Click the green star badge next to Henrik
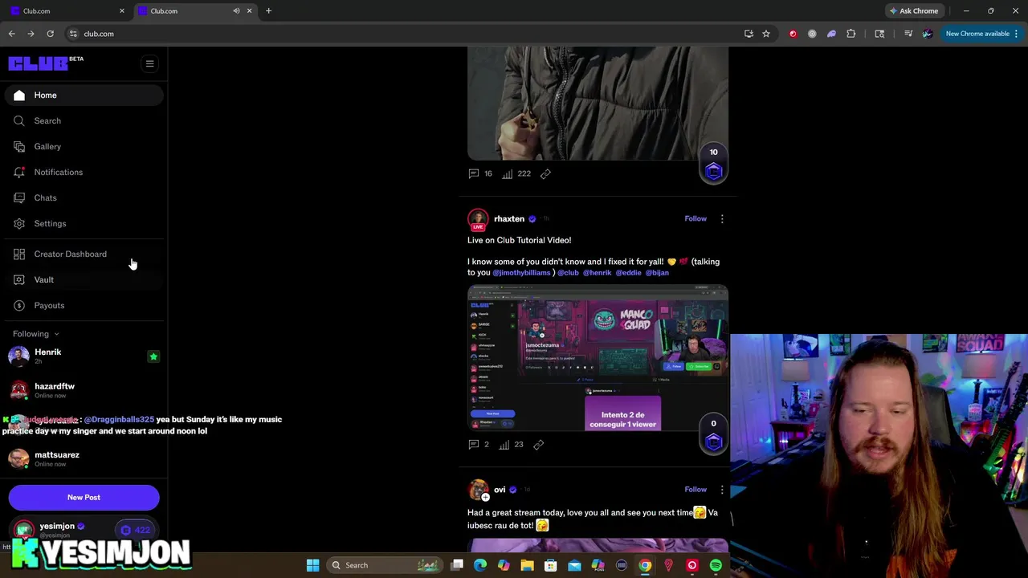 tap(153, 356)
